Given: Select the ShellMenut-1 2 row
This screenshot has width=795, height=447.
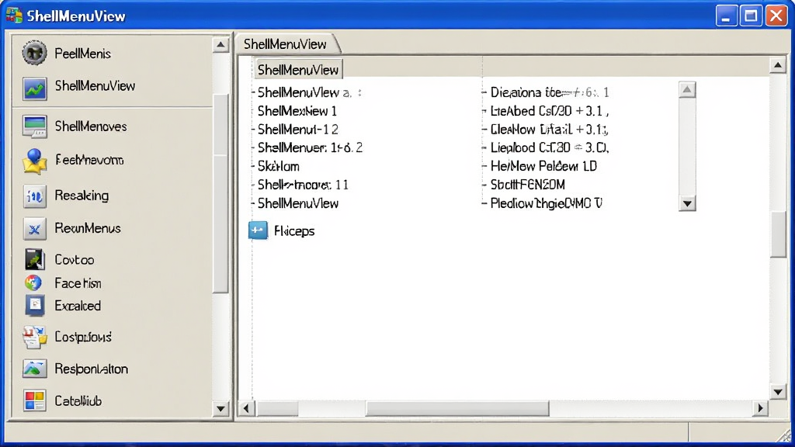Looking at the screenshot, I should click(297, 130).
